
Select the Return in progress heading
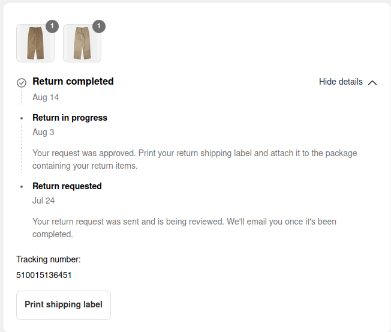tap(70, 118)
